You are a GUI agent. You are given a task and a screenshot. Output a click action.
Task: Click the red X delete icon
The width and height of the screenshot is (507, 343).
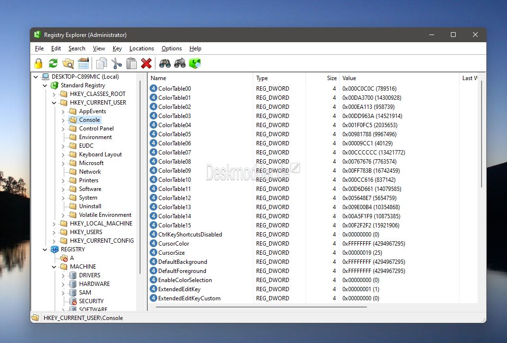point(146,63)
